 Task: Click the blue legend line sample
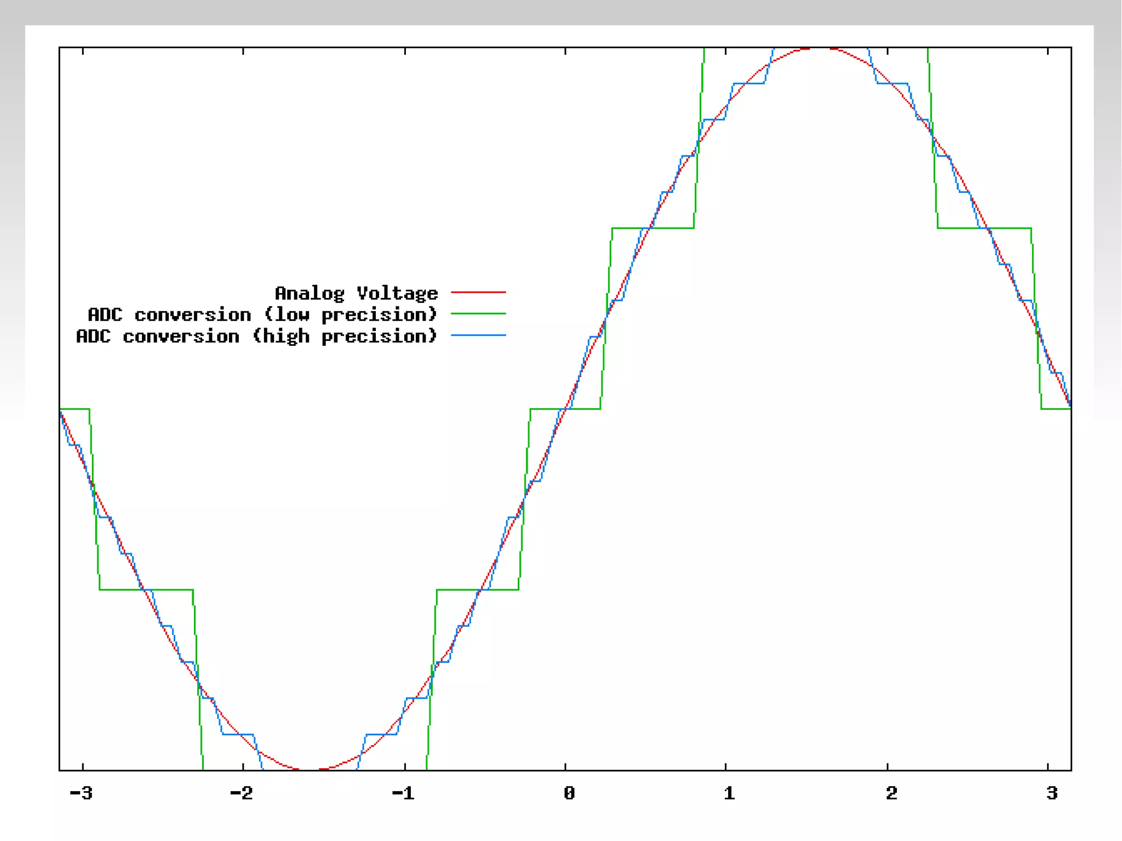[478, 335]
